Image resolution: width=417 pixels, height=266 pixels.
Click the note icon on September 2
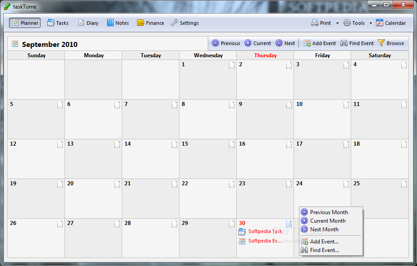pos(289,65)
